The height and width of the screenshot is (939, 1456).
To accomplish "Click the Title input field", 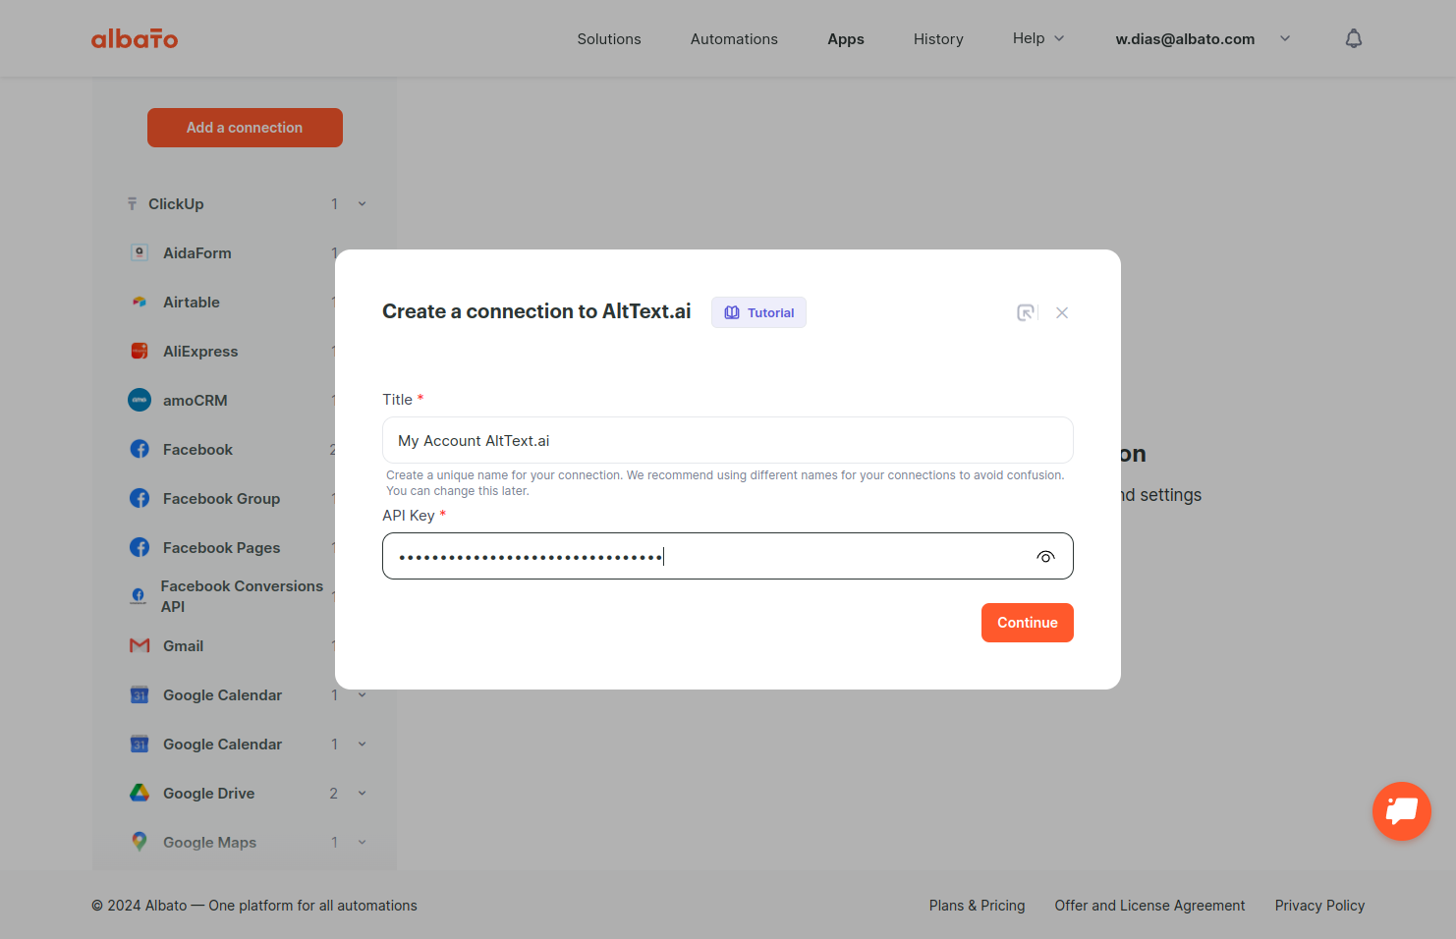I will coord(728,440).
